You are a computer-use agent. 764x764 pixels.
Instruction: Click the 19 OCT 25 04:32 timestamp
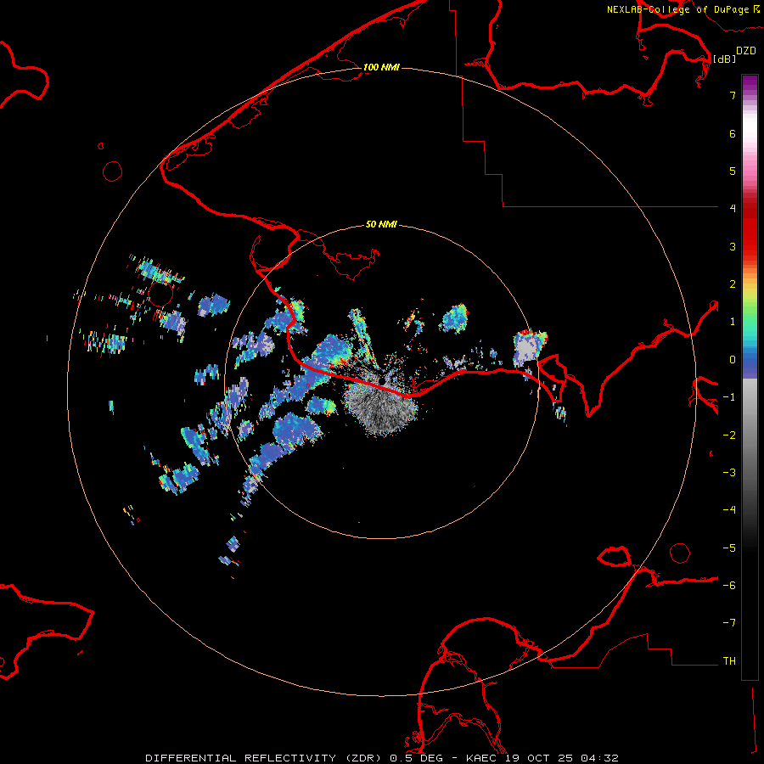[x=562, y=758]
